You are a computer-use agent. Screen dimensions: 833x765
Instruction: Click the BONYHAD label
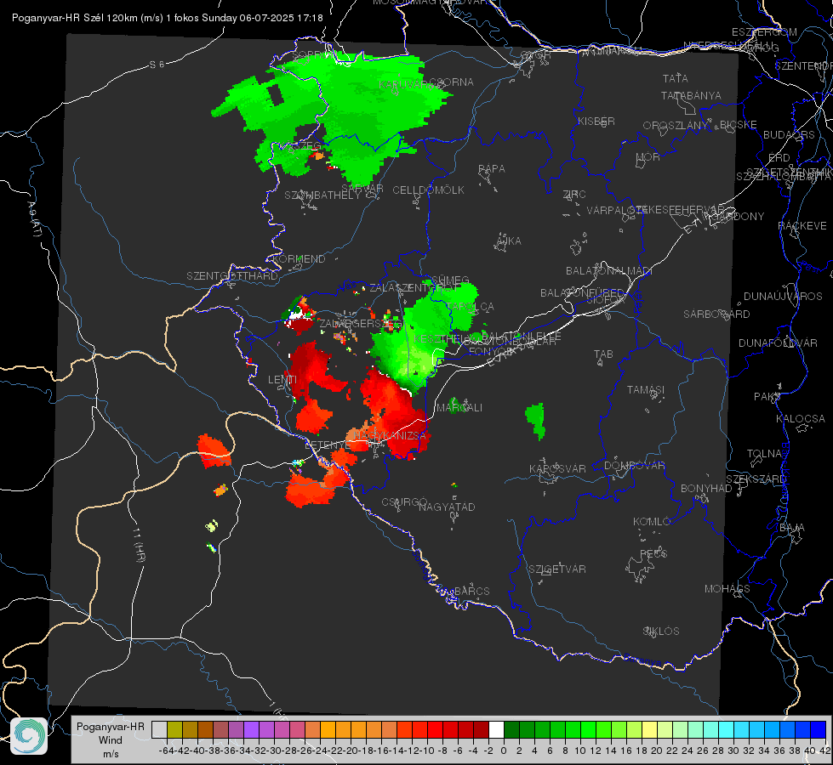point(706,488)
